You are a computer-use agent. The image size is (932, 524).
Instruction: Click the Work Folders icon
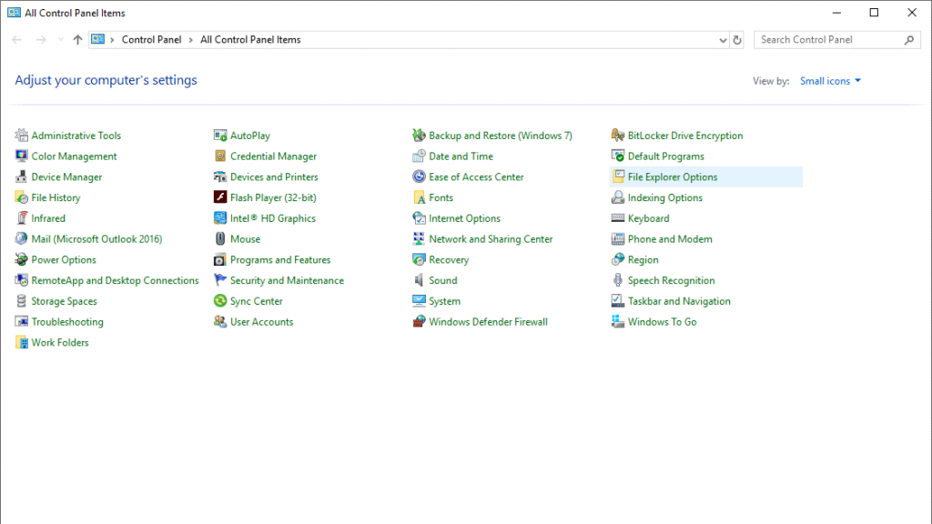(22, 342)
